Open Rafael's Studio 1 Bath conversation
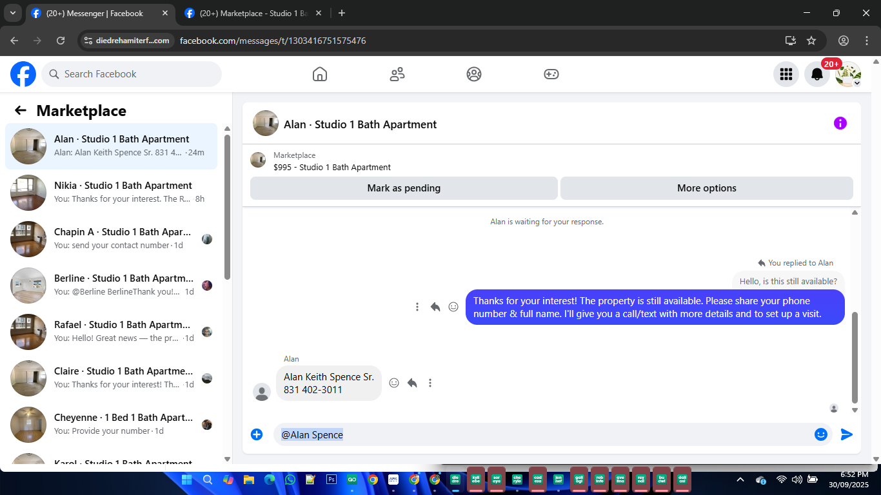Screen dimensions: 881x495 (x=111, y=332)
